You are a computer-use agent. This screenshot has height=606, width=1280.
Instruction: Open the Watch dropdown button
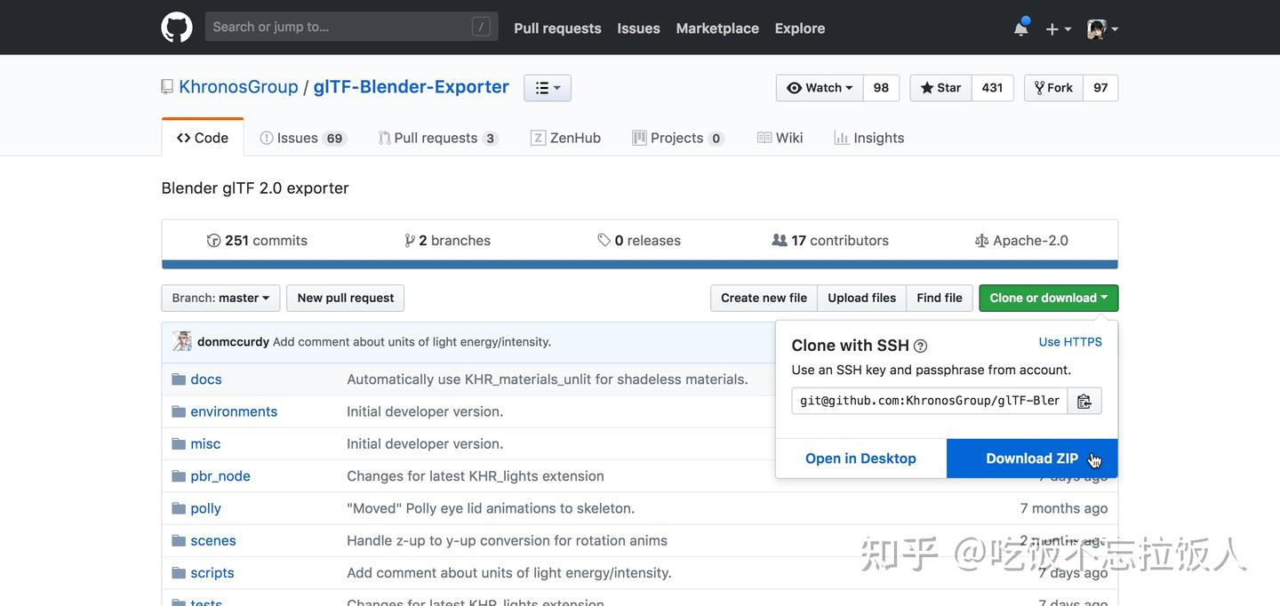[x=820, y=88]
